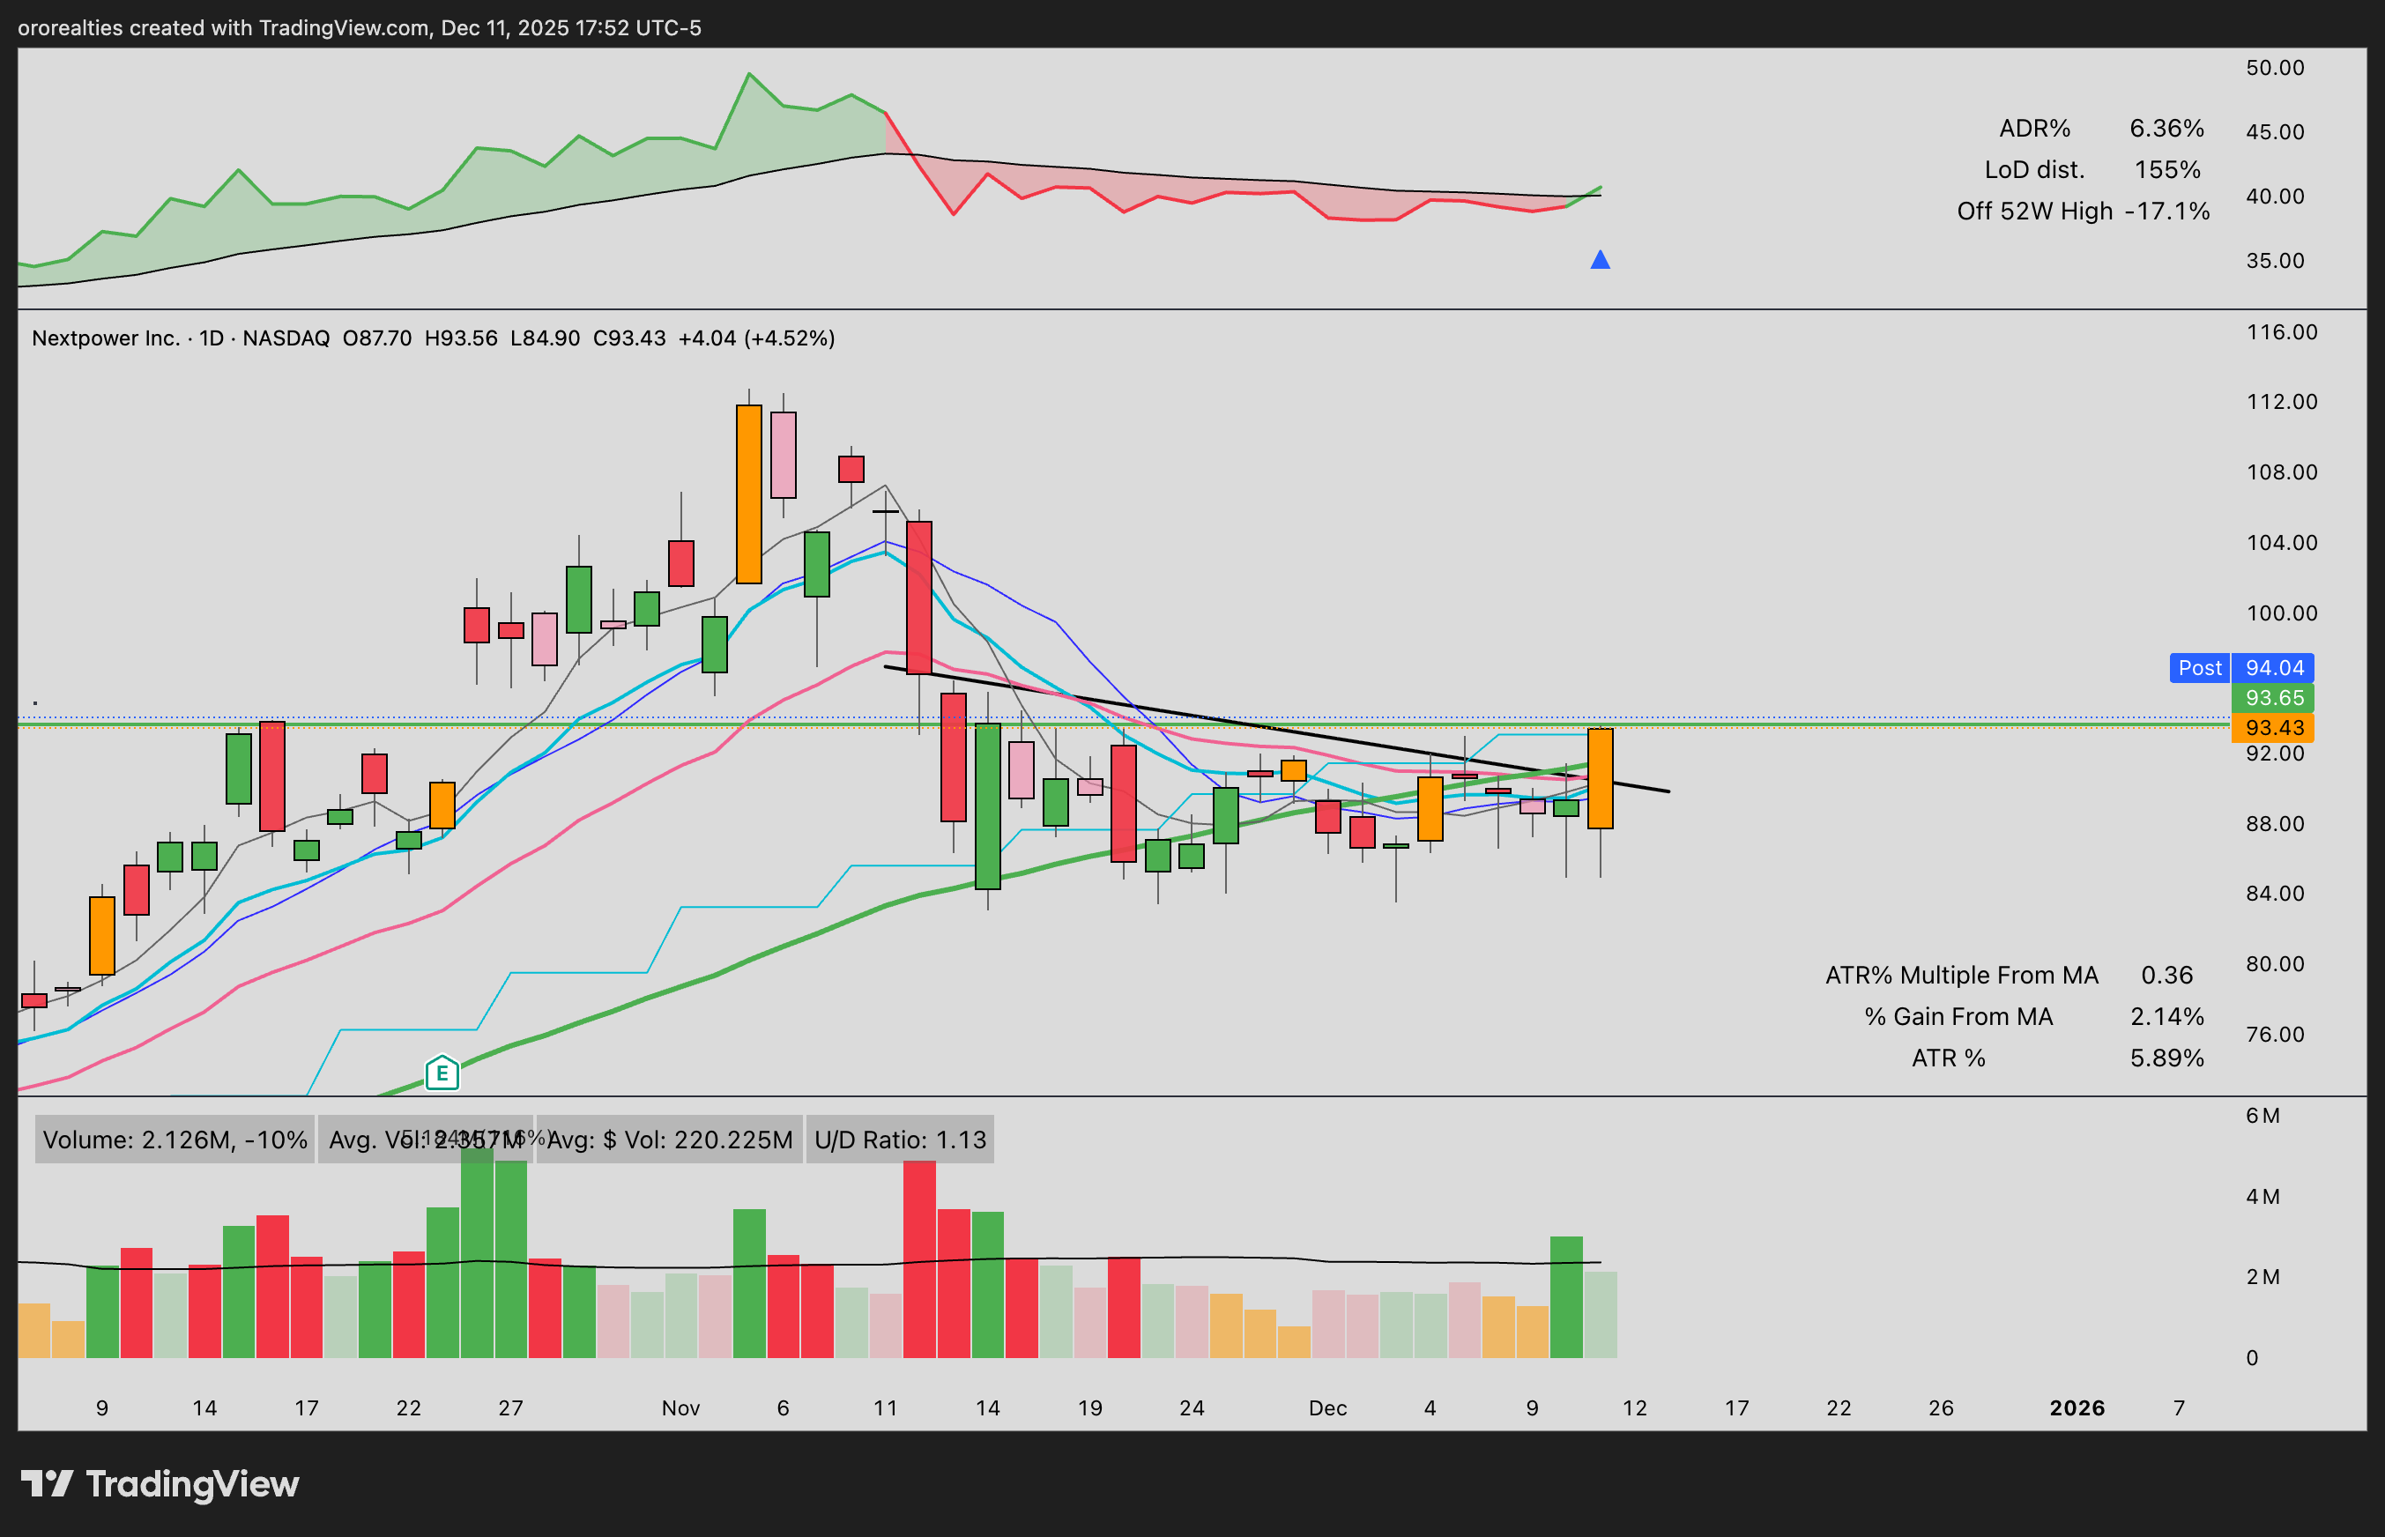The image size is (2385, 1537).
Task: Click the "ADR% 6.36%" statistic
Action: pos(2100,128)
